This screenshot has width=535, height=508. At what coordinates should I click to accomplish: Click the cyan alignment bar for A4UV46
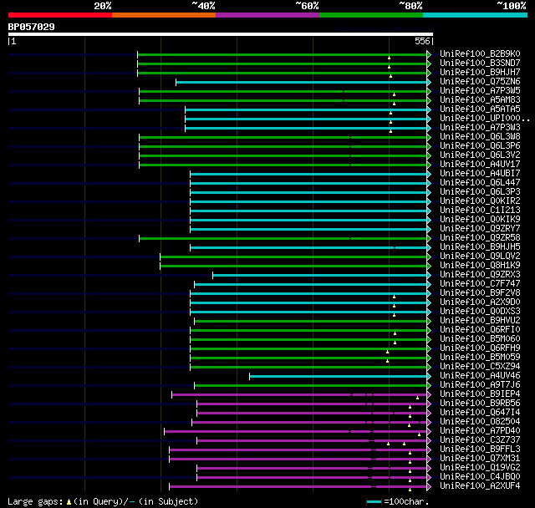[338, 376]
